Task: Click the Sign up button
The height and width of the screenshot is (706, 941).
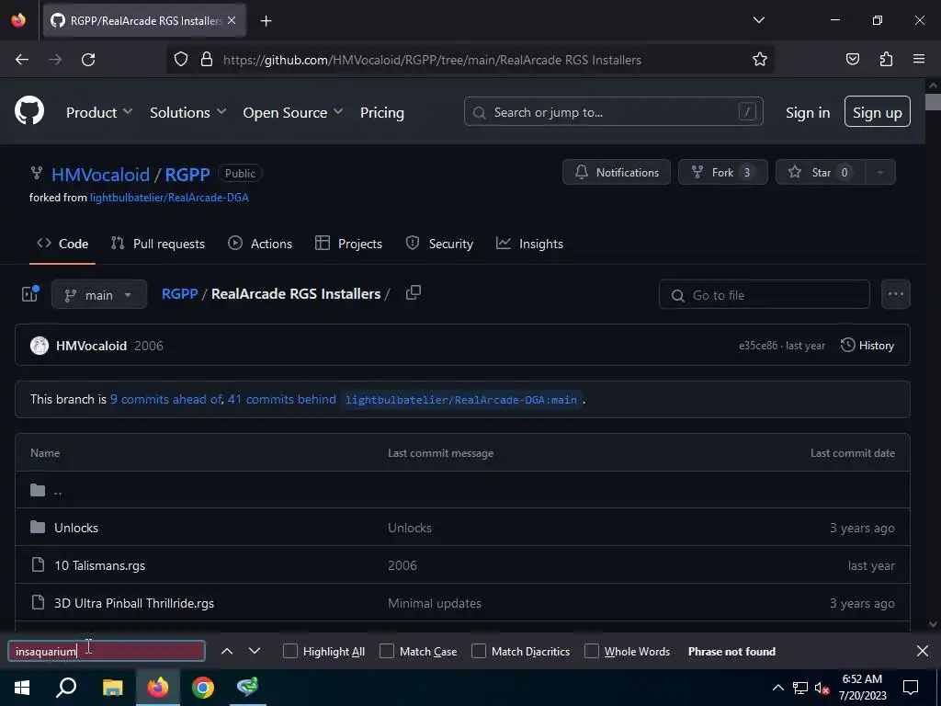Action: pos(877,111)
